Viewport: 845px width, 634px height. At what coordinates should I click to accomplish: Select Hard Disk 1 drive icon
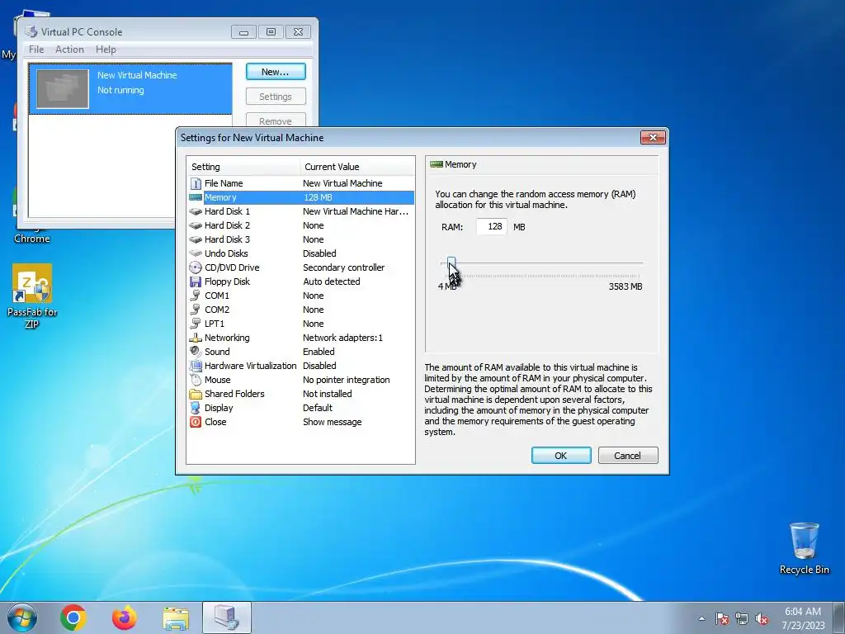(x=196, y=211)
